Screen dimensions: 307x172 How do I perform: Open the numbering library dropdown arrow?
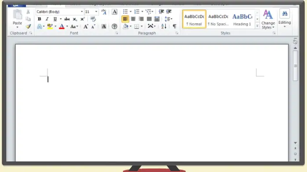143,12
